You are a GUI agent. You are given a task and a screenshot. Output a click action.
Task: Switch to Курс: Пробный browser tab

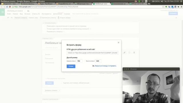pyautogui.click(x=46, y=4)
